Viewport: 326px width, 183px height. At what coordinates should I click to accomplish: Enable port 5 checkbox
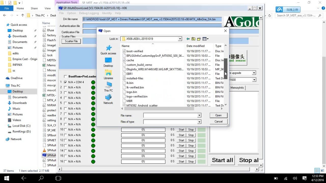(65, 103)
